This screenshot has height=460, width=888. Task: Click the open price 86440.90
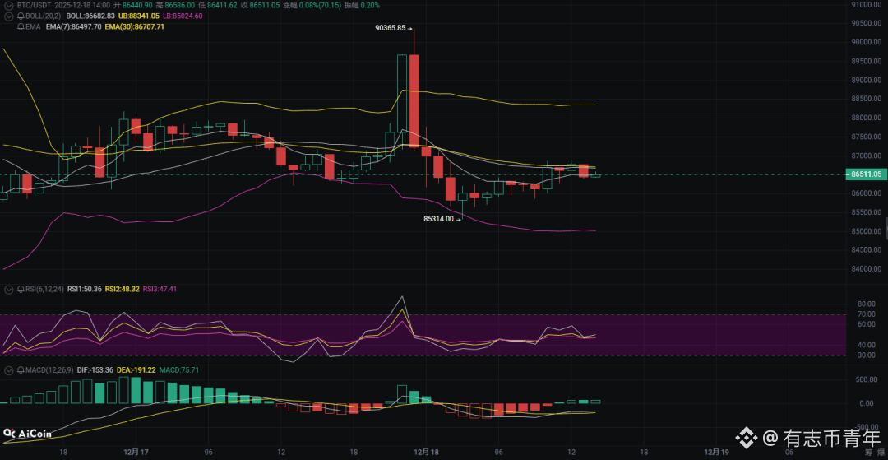click(137, 5)
